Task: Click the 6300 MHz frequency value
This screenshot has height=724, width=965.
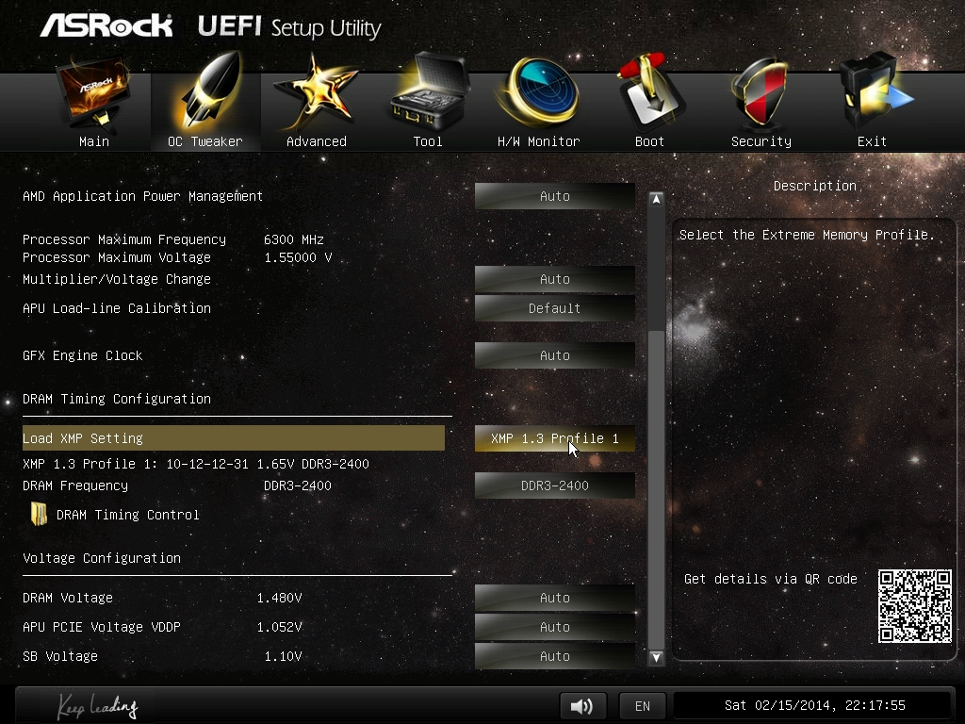Action: (x=294, y=239)
